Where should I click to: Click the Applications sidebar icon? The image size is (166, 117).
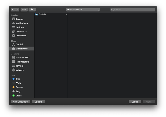13,23
